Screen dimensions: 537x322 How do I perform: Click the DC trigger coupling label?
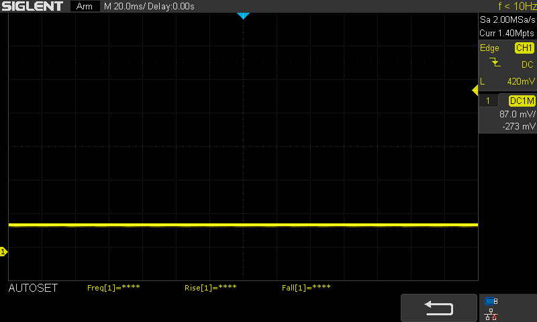pyautogui.click(x=528, y=64)
